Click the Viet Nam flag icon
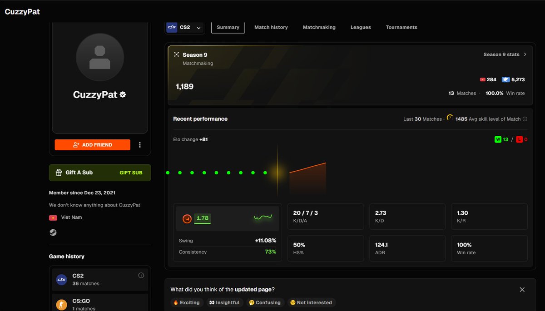Screen dimensions: 545x311 53,217
